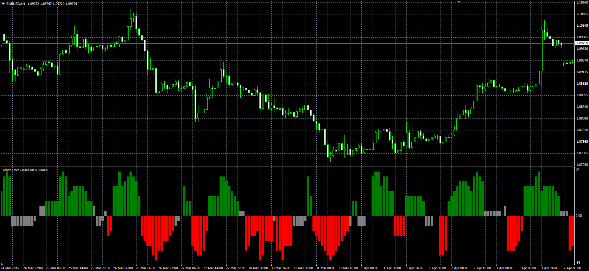Click the 27 Mar 14:00 time label

pyautogui.click(x=213, y=268)
